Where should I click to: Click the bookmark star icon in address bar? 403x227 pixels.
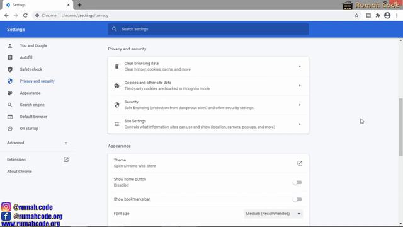coord(356,15)
